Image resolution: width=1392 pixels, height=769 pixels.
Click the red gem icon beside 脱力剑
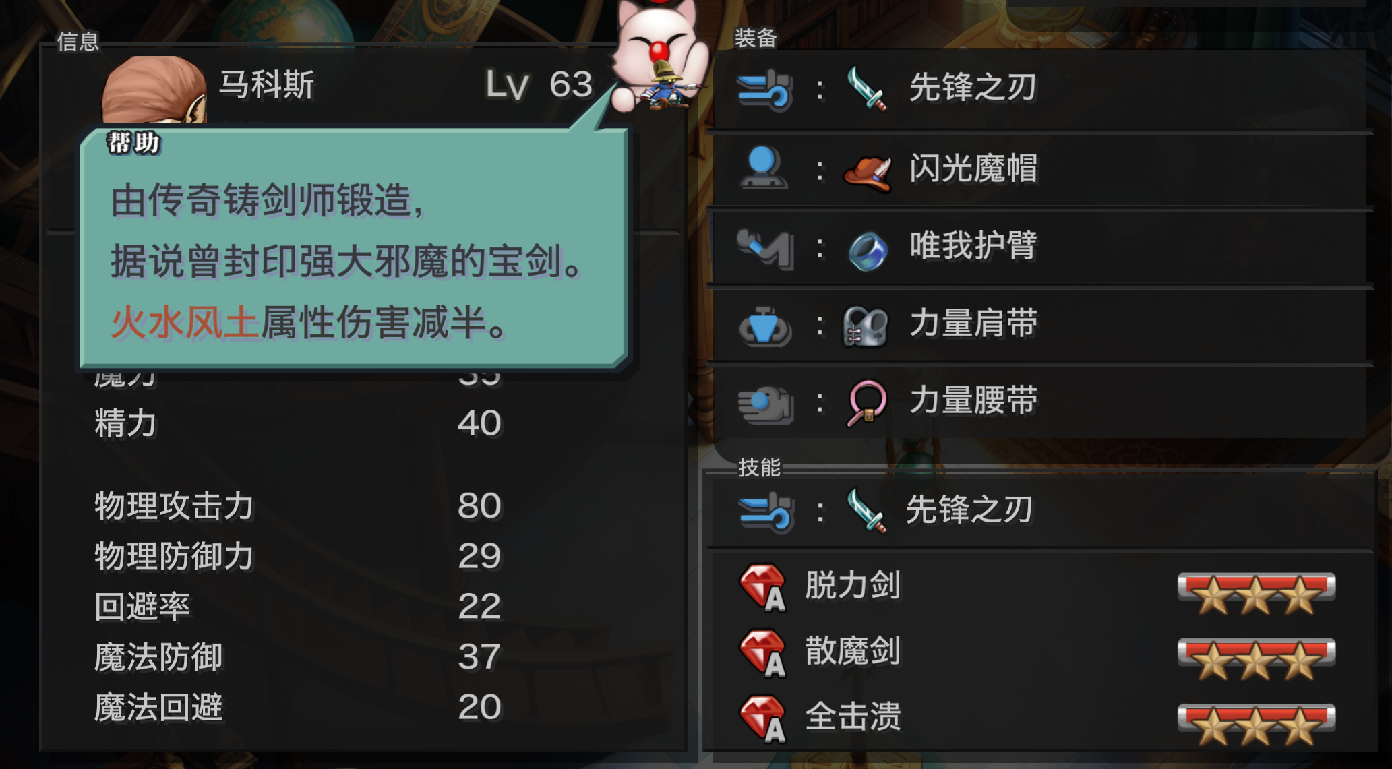point(763,588)
